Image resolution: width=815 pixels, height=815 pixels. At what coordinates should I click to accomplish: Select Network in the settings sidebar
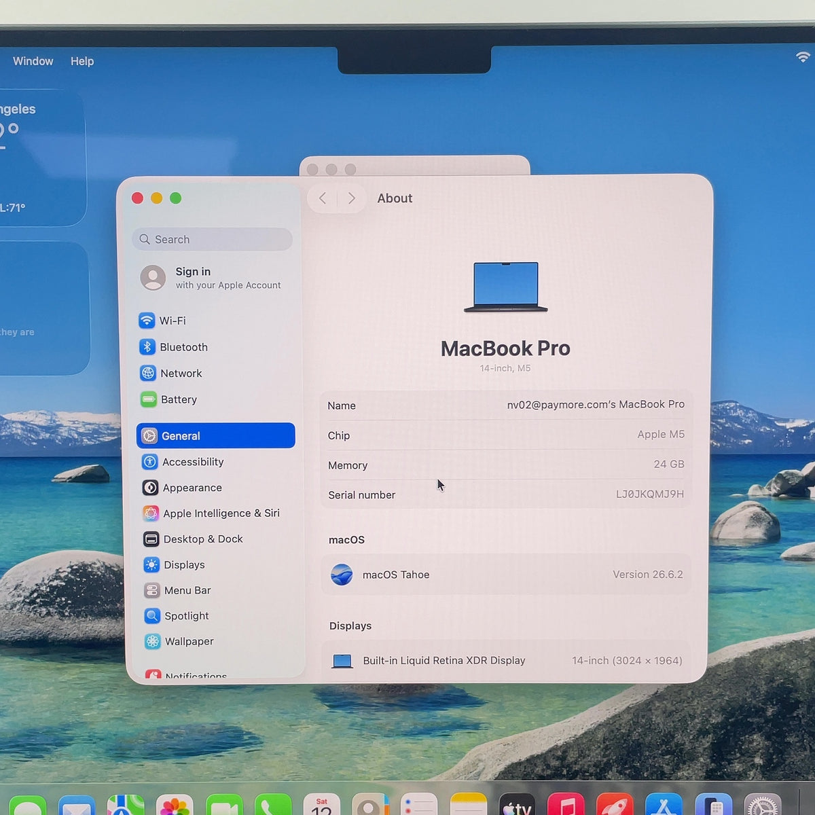pyautogui.click(x=216, y=374)
